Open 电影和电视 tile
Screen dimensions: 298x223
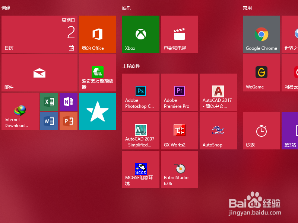coord(180,34)
